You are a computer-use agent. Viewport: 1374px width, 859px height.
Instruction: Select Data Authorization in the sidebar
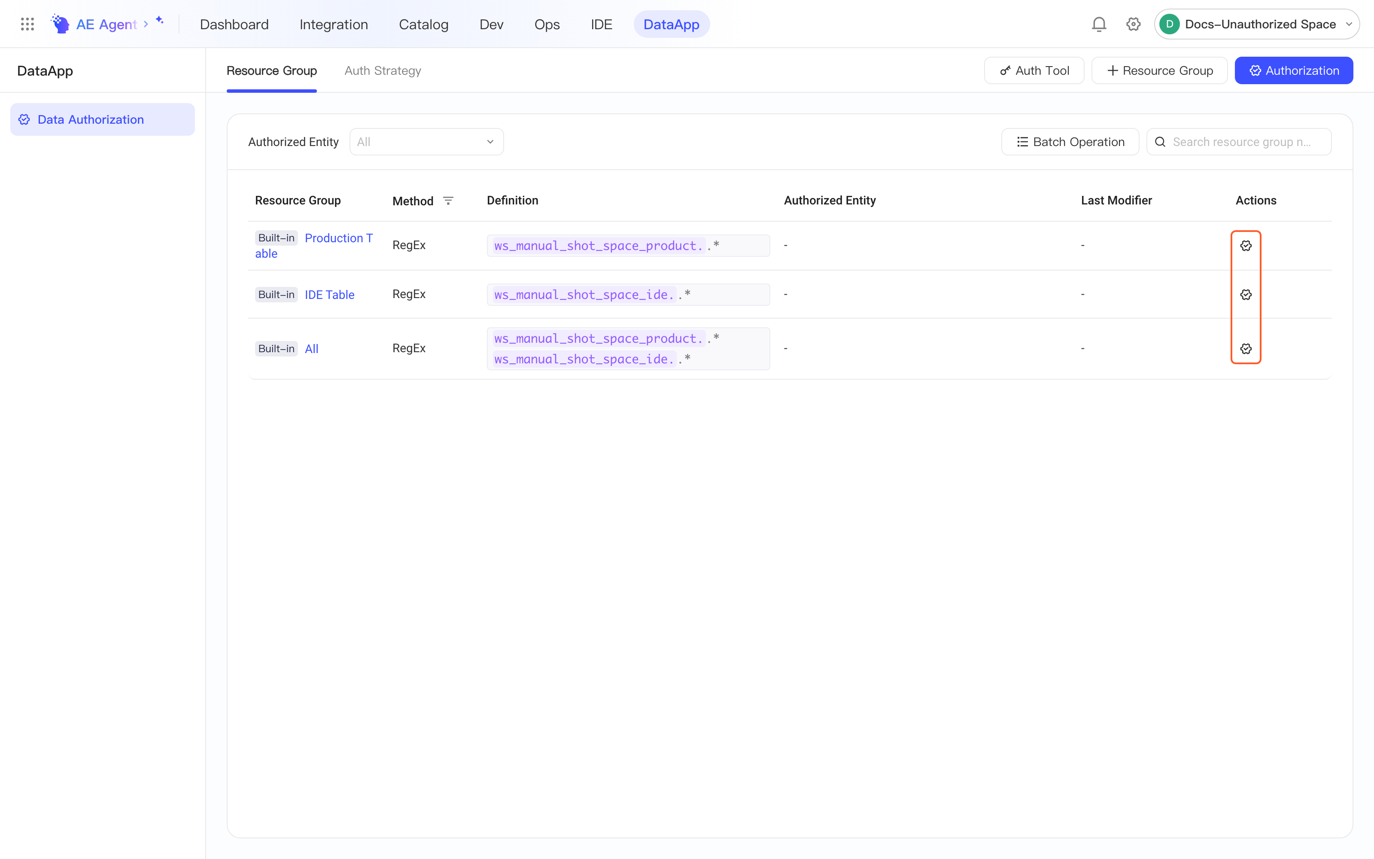(102, 119)
